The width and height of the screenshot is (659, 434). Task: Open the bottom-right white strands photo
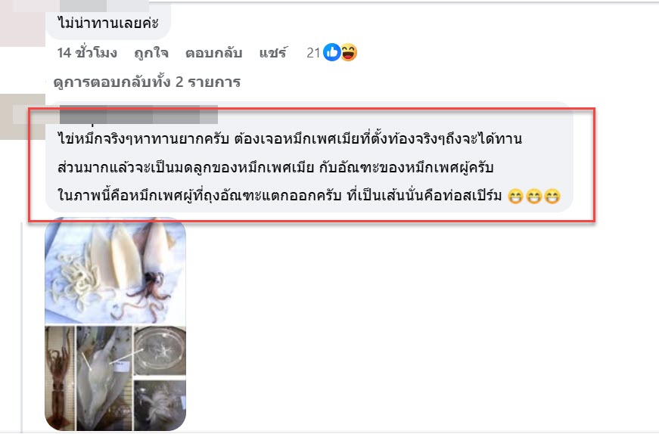[160, 405]
